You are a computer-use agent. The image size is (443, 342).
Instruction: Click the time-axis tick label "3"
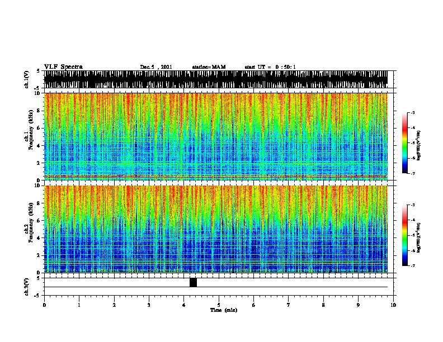coord(149,305)
